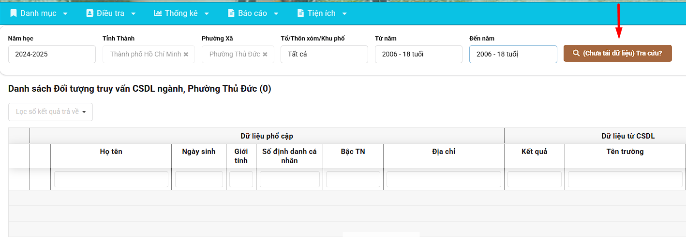Click the bookmark icon beside Danh mục

(x=14, y=14)
